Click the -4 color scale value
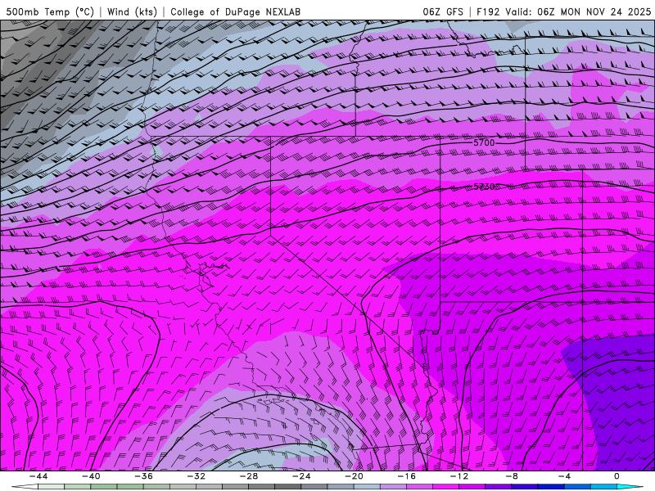The height and width of the screenshot is (491, 655). [x=564, y=476]
